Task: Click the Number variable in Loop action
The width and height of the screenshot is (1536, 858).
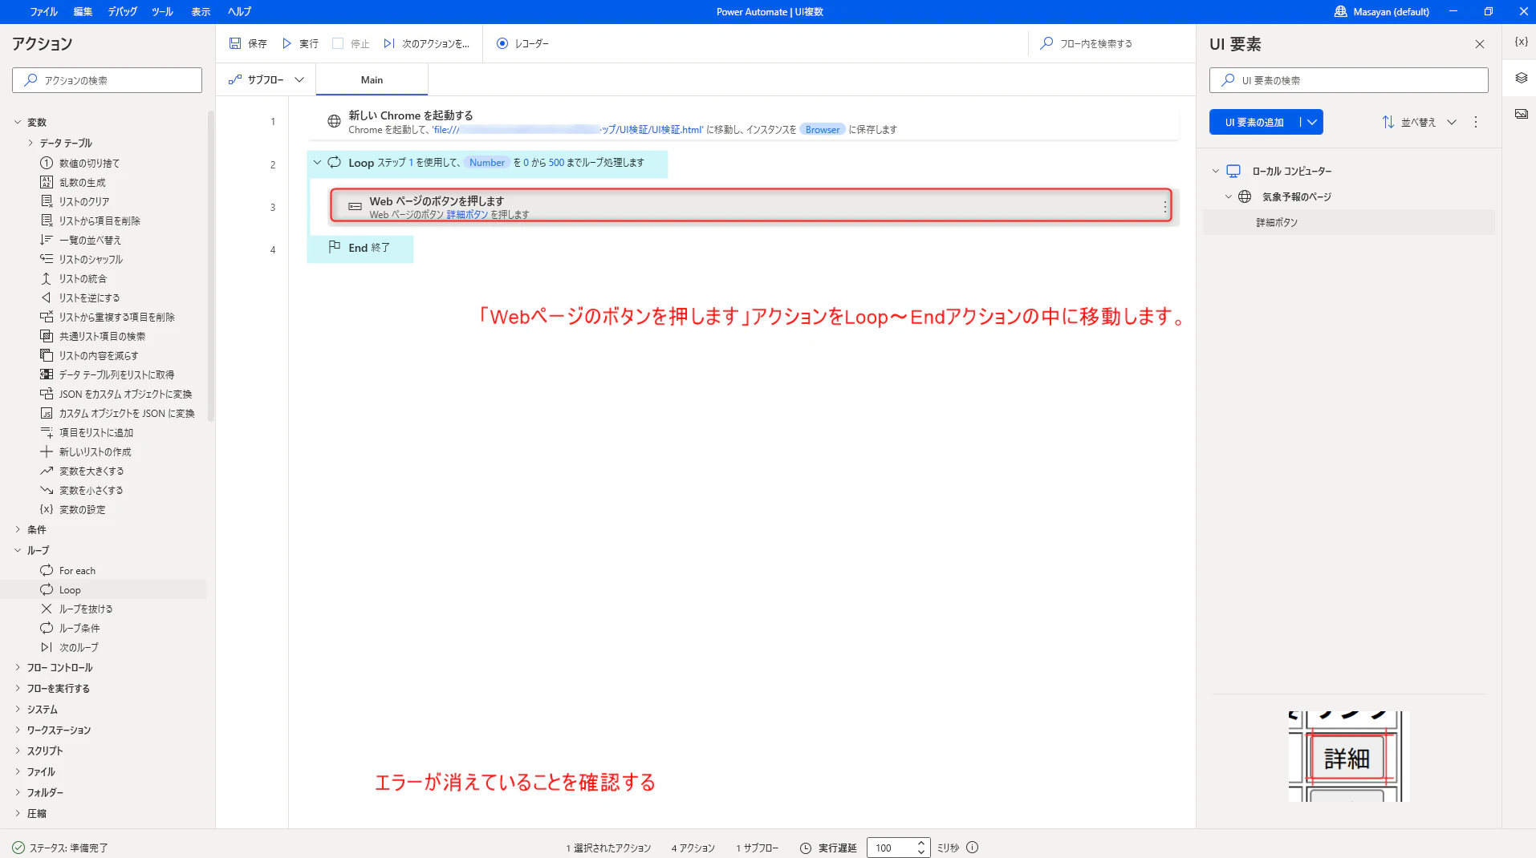Action: [x=487, y=163]
